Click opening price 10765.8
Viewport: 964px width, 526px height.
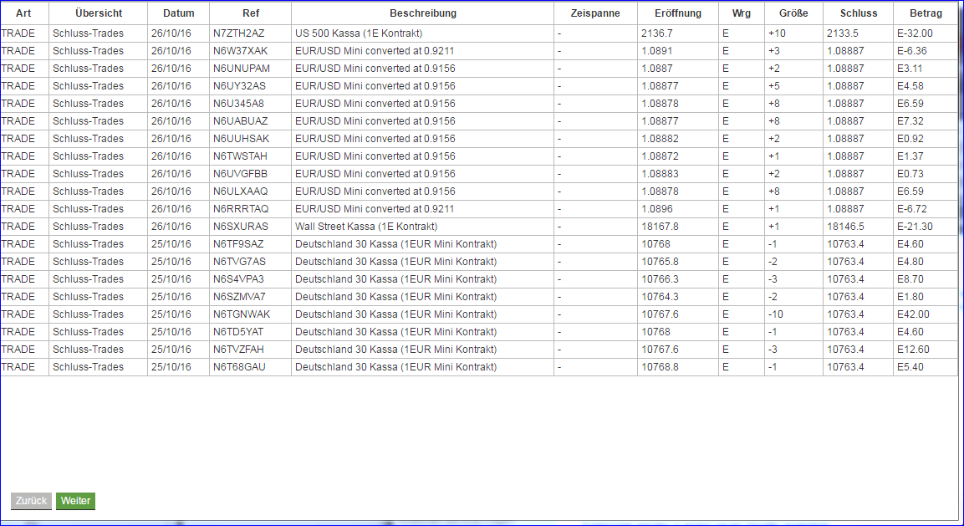(x=660, y=262)
